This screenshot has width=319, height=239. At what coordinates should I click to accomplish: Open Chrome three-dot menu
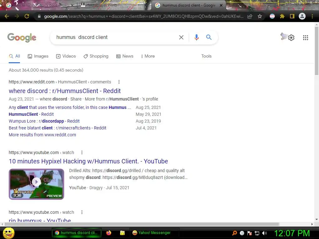pyautogui.click(x=312, y=16)
